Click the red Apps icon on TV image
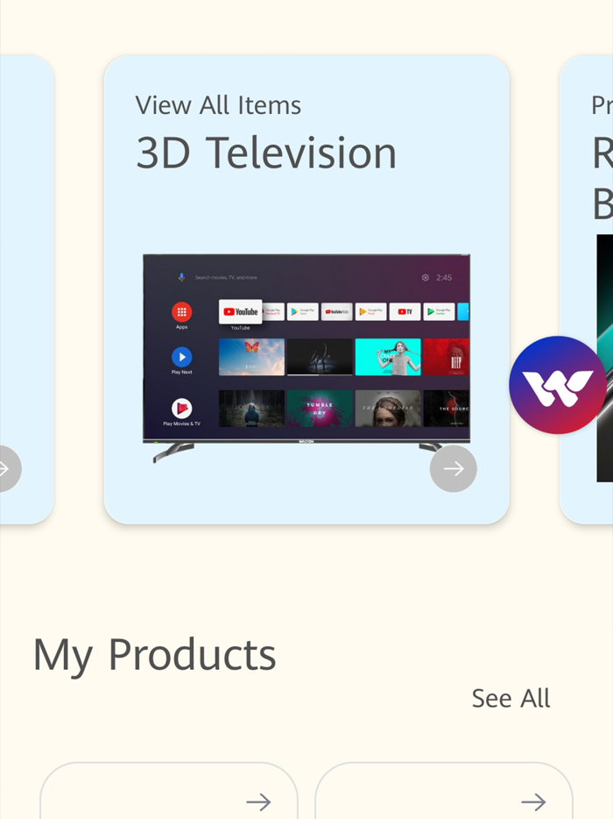Screen dimensions: 613x819 click(x=181, y=312)
